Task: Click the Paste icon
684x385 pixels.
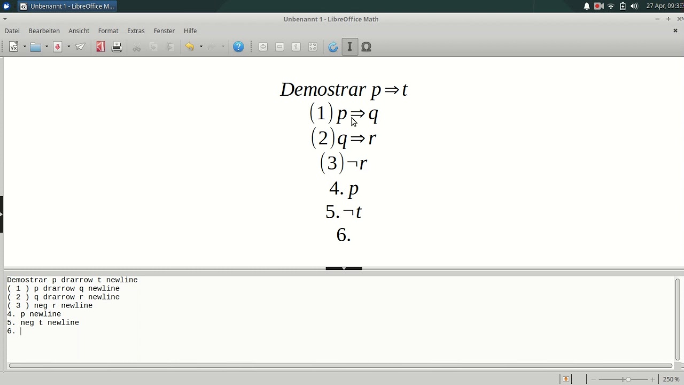Action: click(170, 47)
